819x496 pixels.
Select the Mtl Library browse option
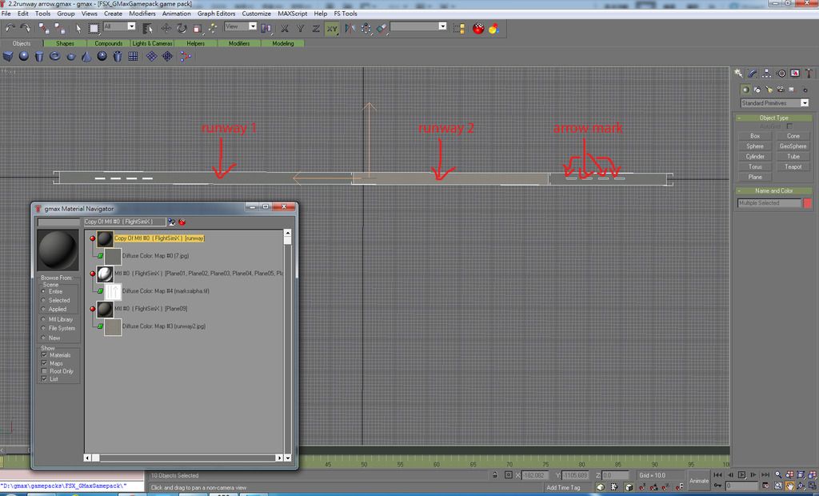(x=43, y=319)
